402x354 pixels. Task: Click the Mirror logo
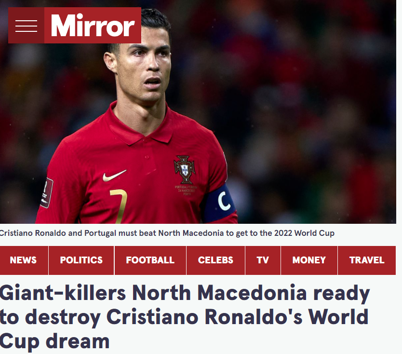pyautogui.click(x=93, y=26)
